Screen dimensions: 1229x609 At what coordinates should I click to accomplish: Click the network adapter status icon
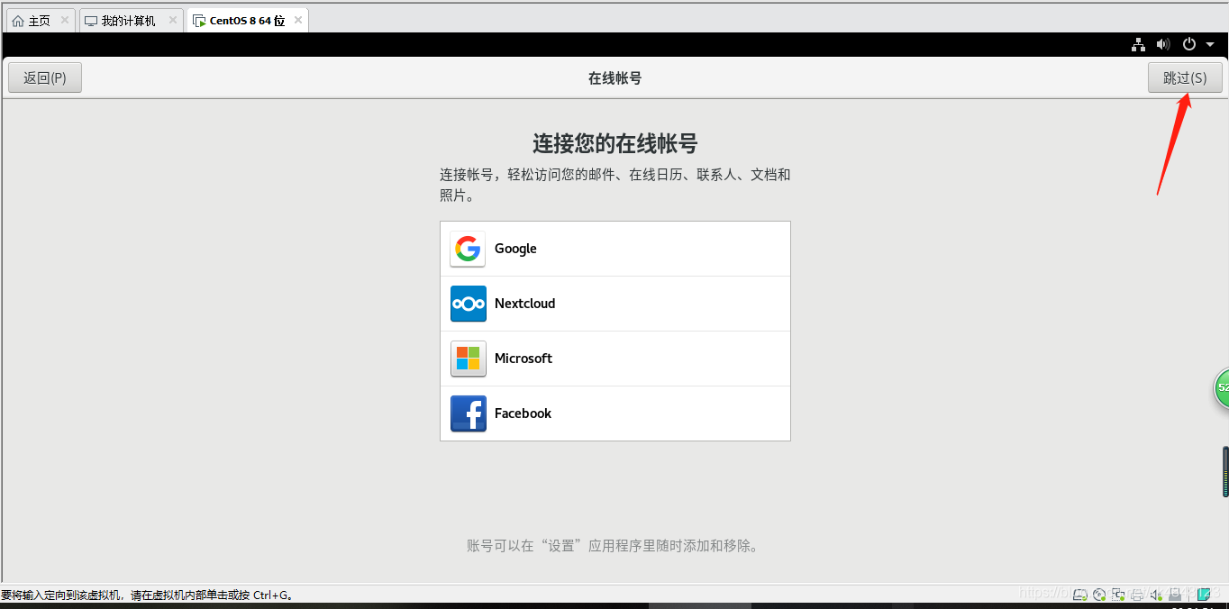(x=1118, y=594)
